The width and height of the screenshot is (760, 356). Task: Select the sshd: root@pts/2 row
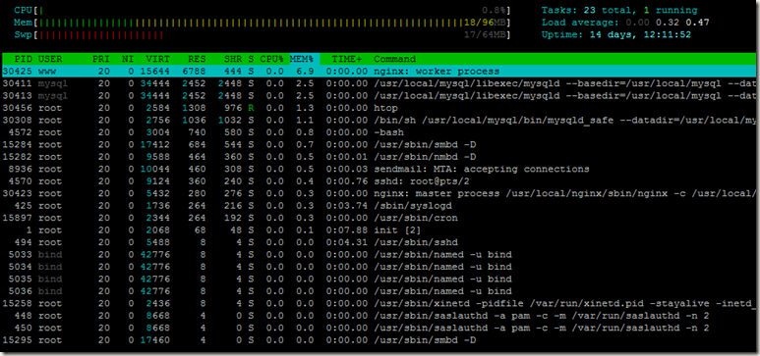point(380,181)
